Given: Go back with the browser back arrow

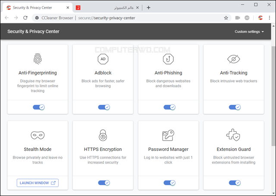Looking at the screenshot, I should (7, 18).
